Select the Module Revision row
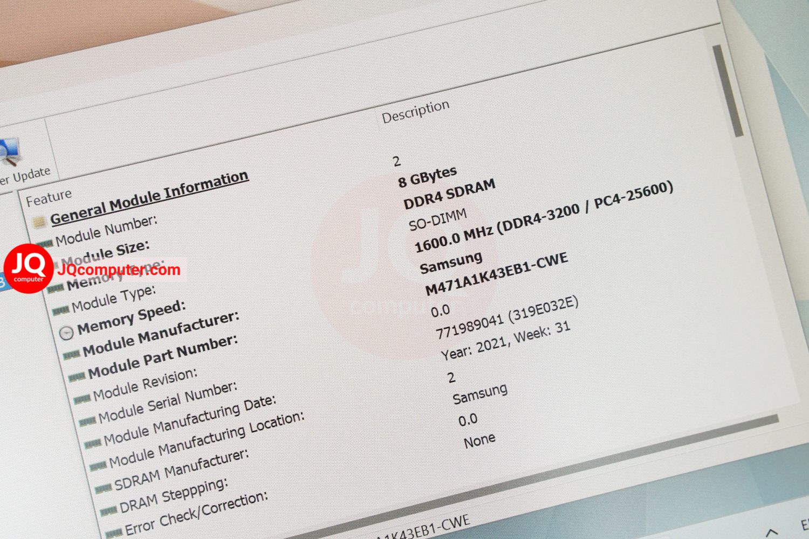Viewport: 809px width, 539px height. point(145,385)
